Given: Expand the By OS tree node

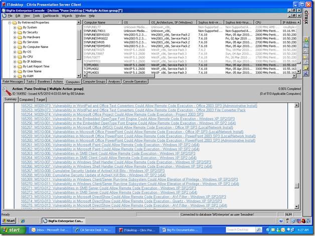Looking at the screenshot, I should point(15,52).
